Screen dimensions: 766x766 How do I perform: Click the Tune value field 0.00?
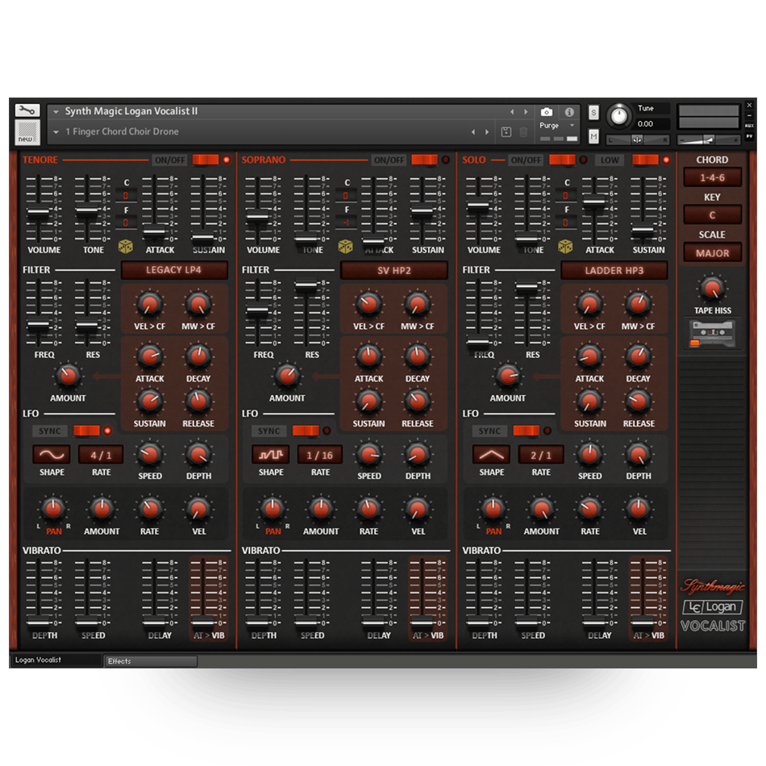coord(652,124)
